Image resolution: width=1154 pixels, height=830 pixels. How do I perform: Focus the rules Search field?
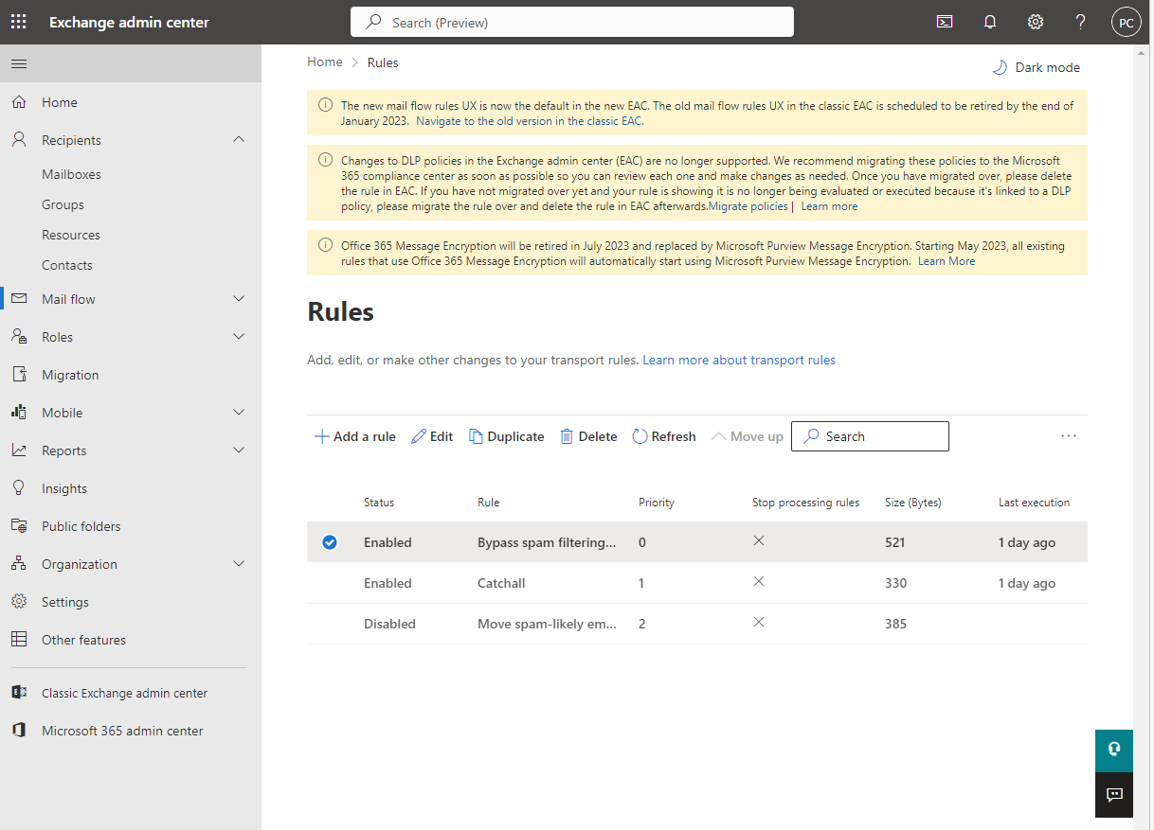click(x=870, y=436)
